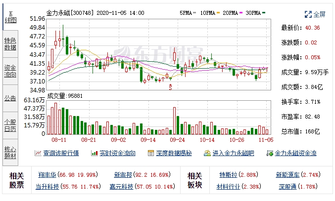The image size is (335, 201).
Task: Click the chart icon beside 查询该股行情
Action: tap(38, 153)
